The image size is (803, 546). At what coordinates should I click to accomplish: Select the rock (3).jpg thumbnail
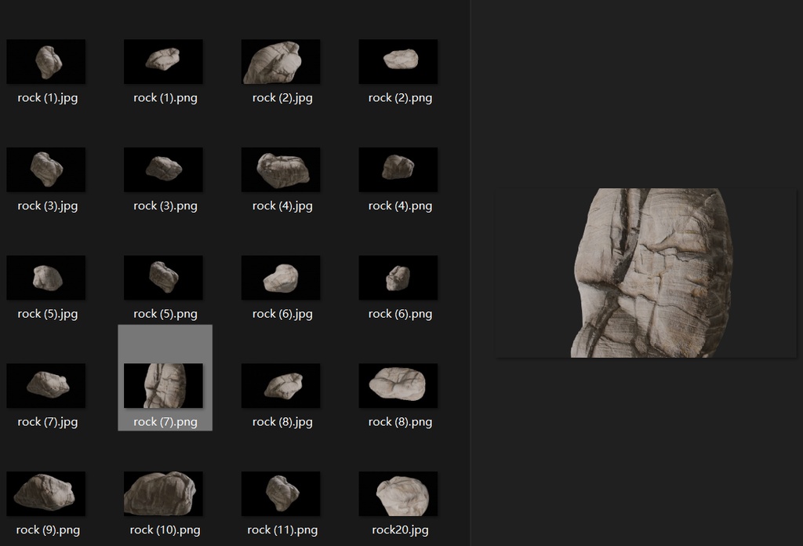pyautogui.click(x=46, y=169)
